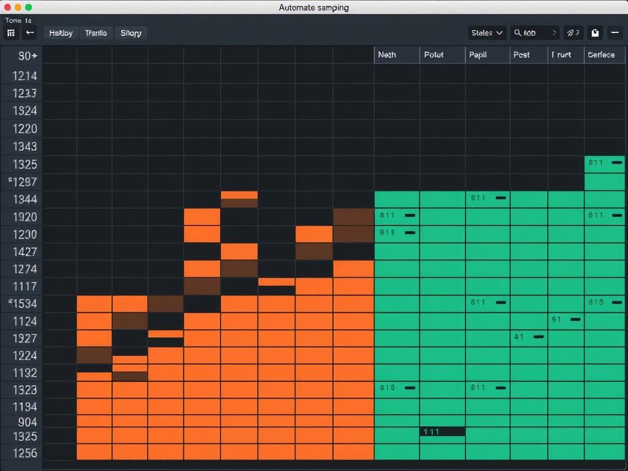Image resolution: width=628 pixels, height=471 pixels.
Task: Click the back arrow icon
Action: 29,33
